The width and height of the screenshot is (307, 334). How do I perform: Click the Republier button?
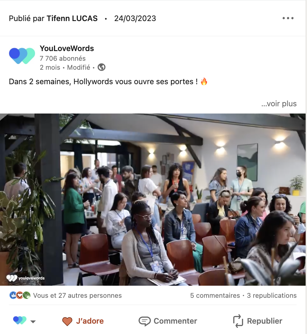(x=258, y=321)
